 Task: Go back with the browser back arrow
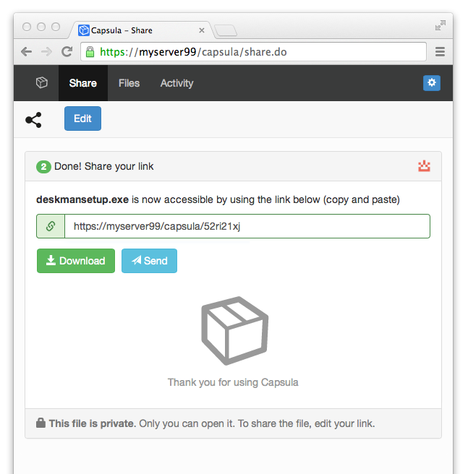[x=27, y=52]
